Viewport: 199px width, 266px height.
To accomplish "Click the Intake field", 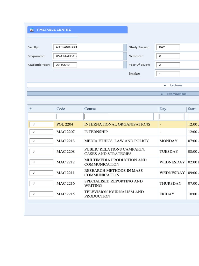I will click(x=168, y=74).
